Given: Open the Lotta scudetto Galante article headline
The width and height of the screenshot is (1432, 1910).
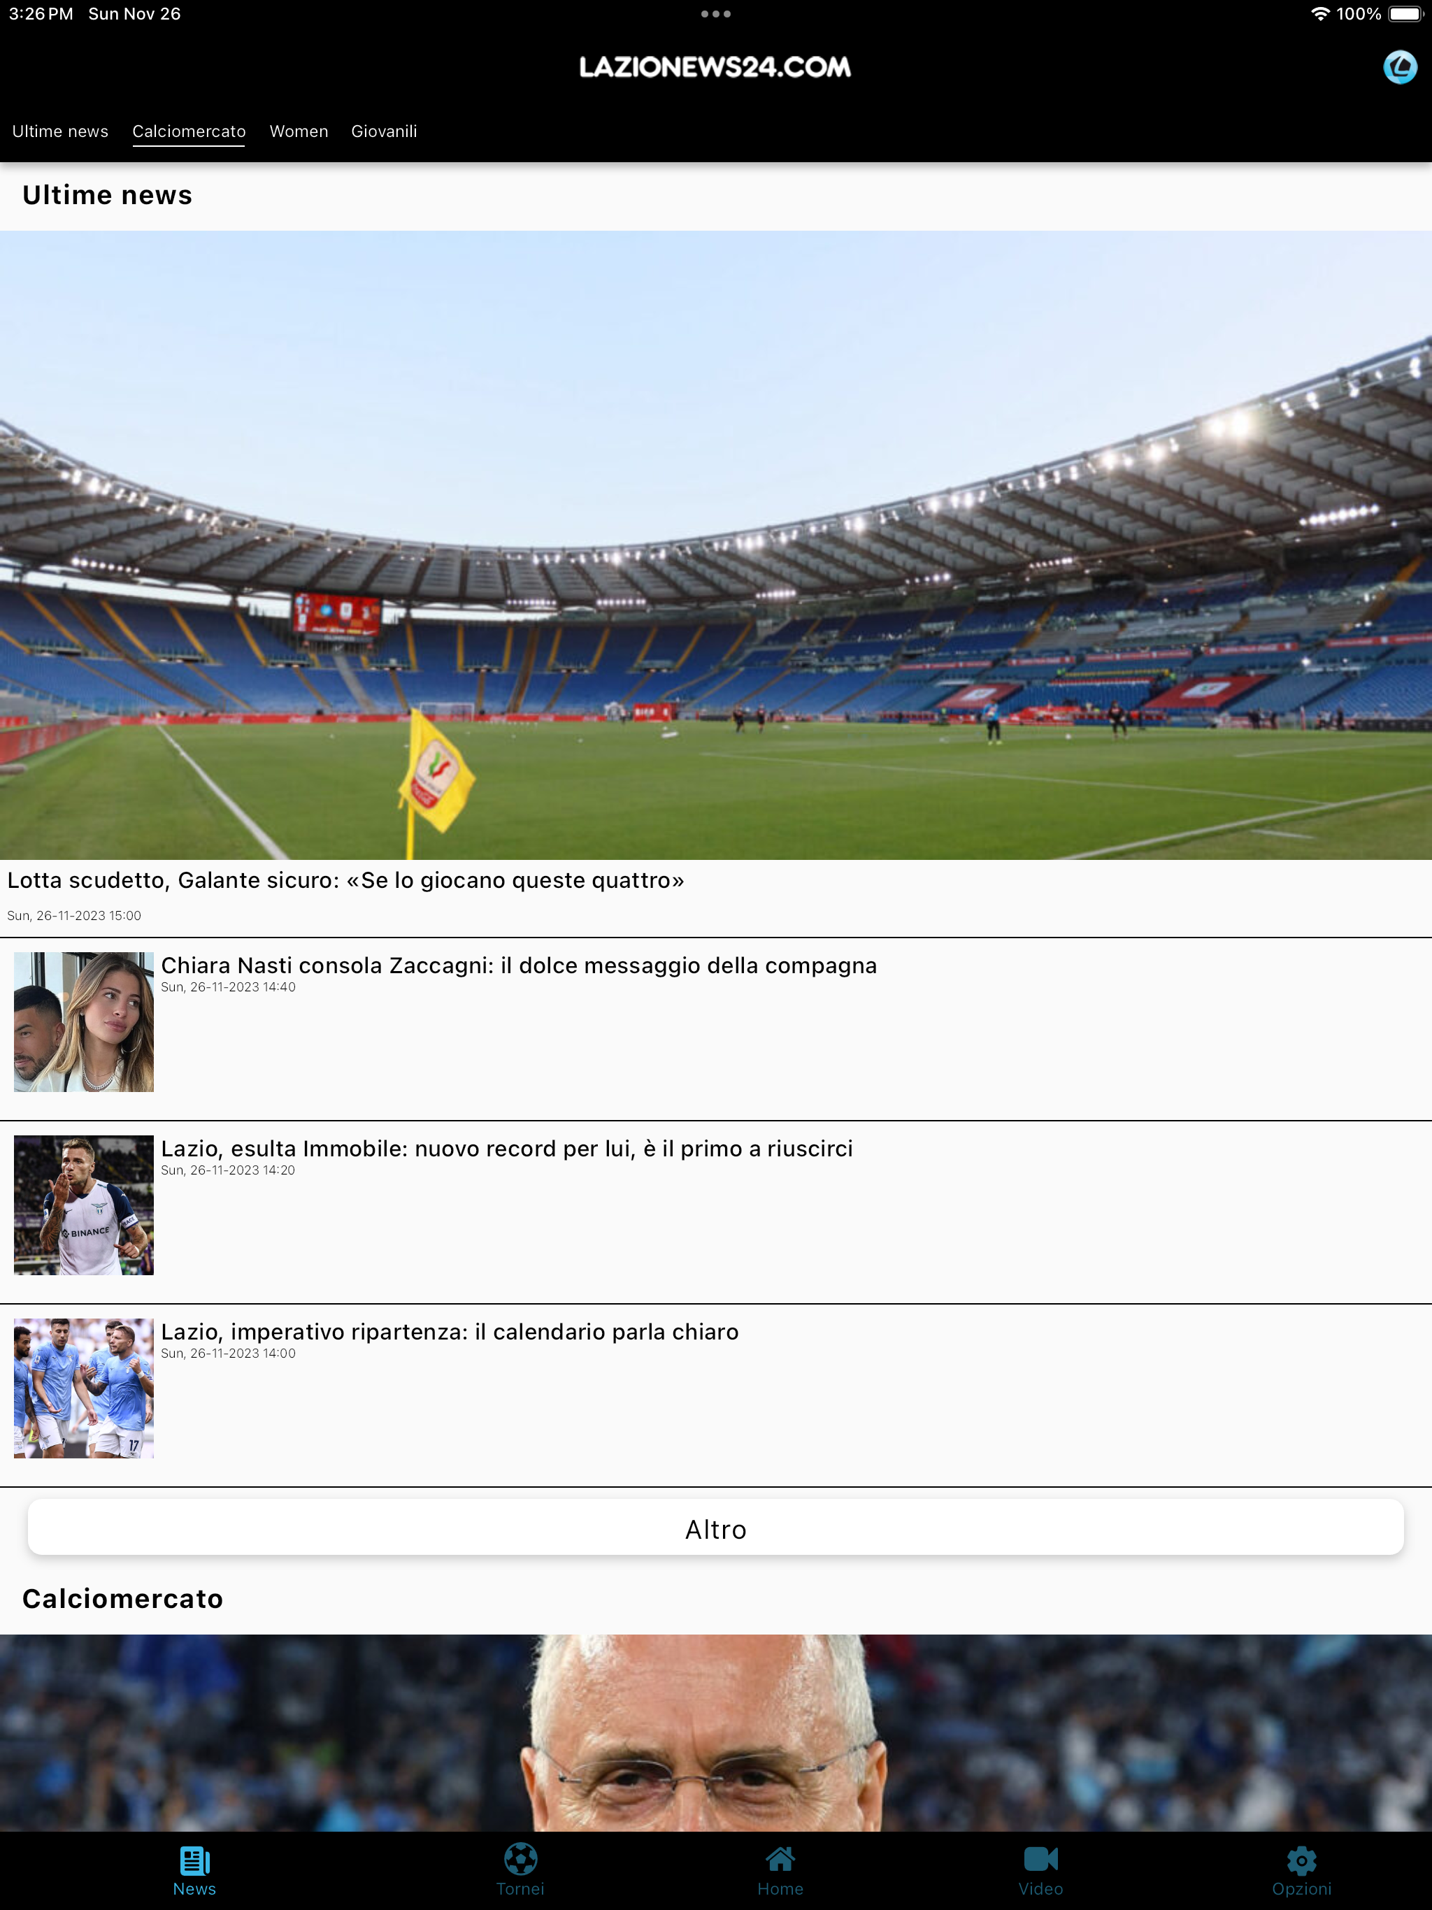Looking at the screenshot, I should point(345,880).
